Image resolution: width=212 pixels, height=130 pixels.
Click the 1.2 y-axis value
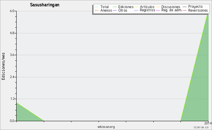point(12,99)
